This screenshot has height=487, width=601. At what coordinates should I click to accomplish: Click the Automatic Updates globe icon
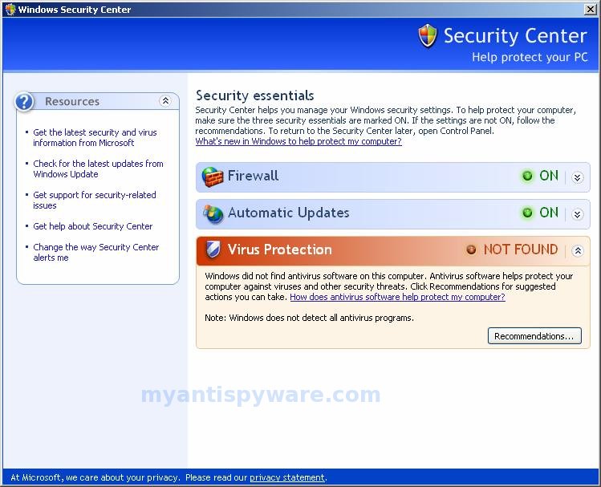(213, 213)
